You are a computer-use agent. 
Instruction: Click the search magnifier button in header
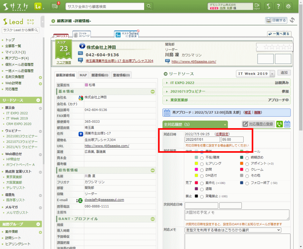click(148, 6)
